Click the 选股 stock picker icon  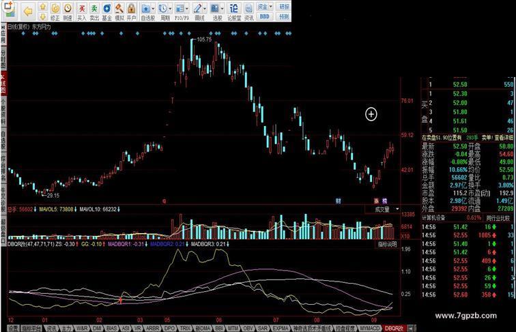coord(214,9)
